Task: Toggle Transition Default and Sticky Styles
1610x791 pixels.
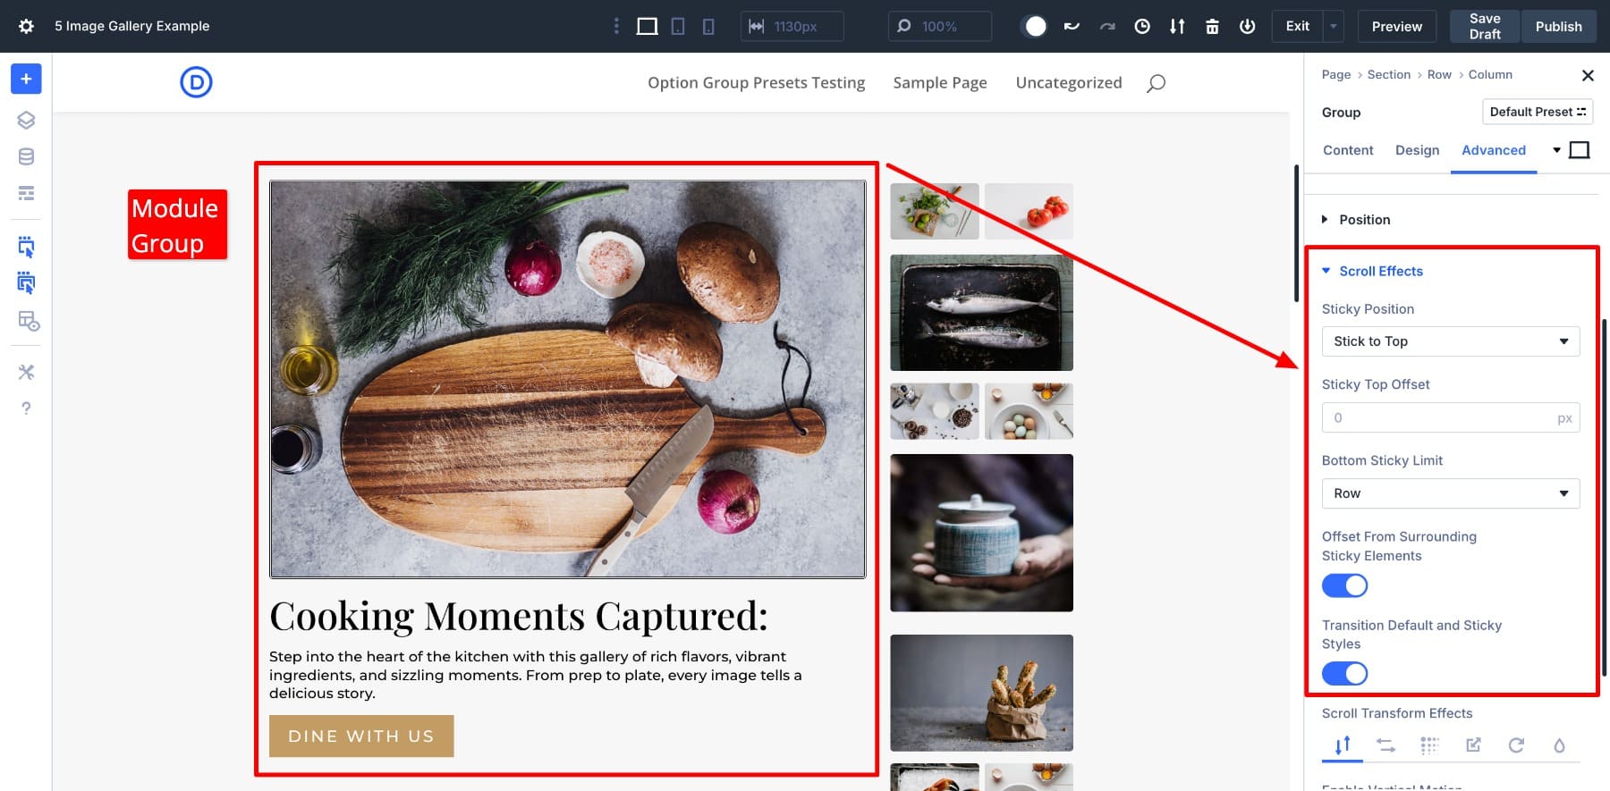Action: 1344,673
